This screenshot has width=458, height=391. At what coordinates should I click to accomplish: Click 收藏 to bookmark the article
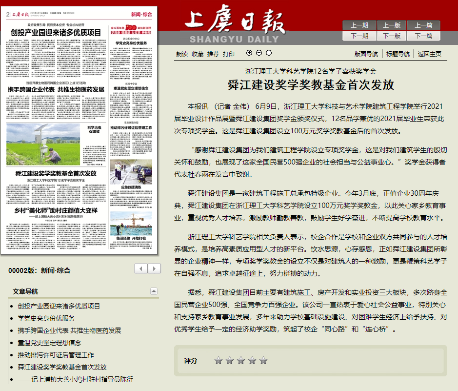tap(198, 54)
